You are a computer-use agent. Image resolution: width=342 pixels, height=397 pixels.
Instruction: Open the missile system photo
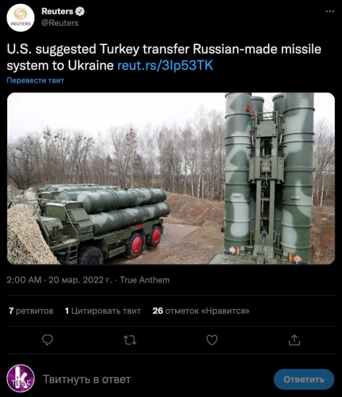pyautogui.click(x=171, y=179)
